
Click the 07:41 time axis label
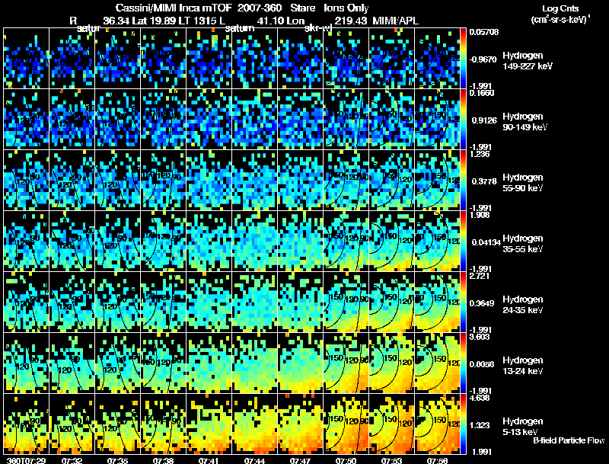click(x=209, y=460)
